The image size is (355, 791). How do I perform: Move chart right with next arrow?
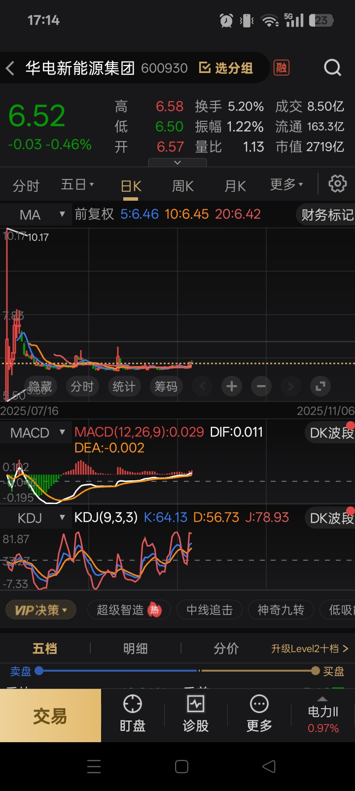click(291, 386)
